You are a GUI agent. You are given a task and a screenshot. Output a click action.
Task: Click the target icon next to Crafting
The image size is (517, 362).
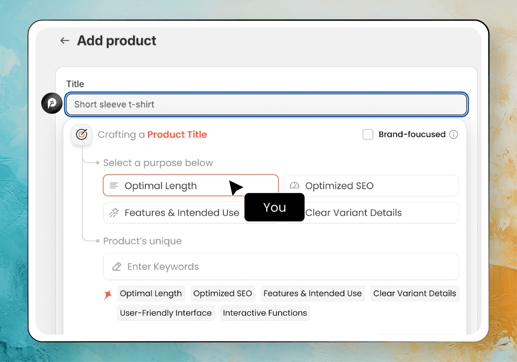(x=81, y=134)
